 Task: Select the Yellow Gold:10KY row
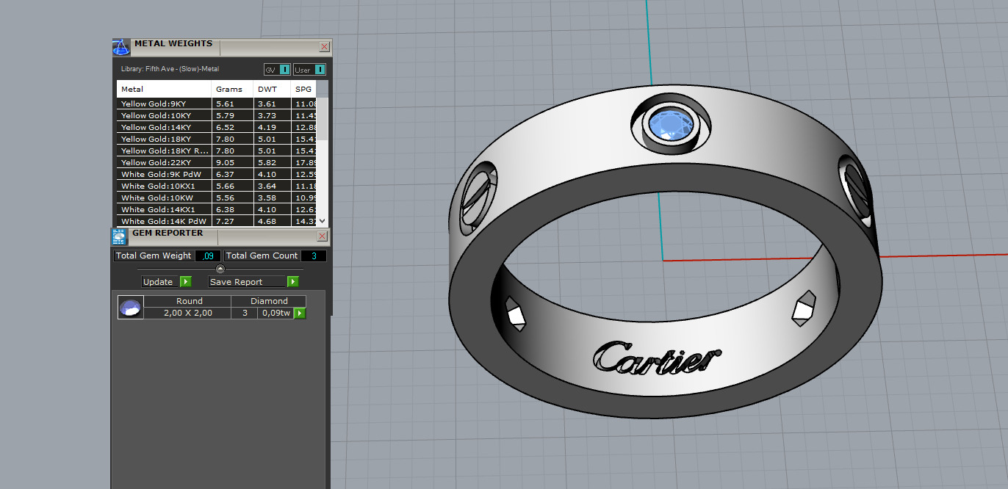point(216,115)
